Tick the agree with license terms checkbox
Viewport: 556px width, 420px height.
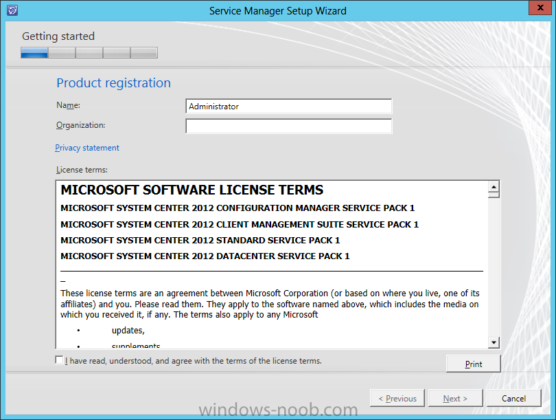(59, 360)
